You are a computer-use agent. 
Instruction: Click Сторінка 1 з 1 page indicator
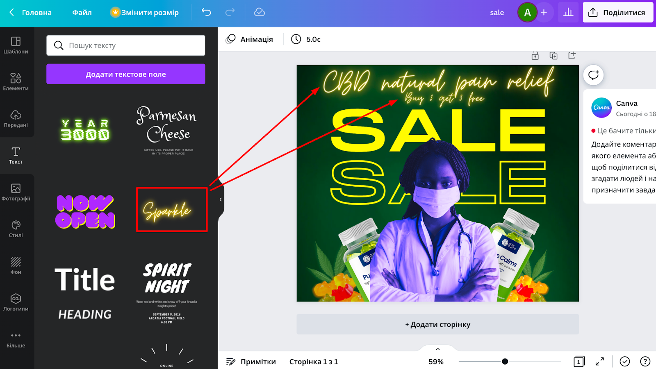click(314, 362)
